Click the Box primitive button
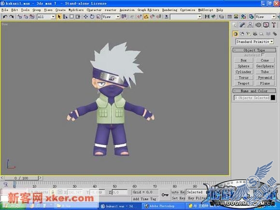The height and width of the screenshot is (210, 280). tap(243, 60)
